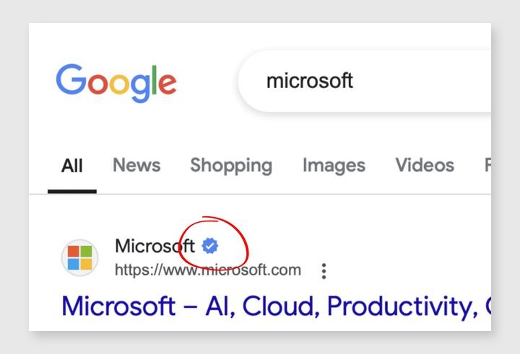Click the red 'e' of the Google logo
This screenshot has height=354, width=520.
pos(167,84)
